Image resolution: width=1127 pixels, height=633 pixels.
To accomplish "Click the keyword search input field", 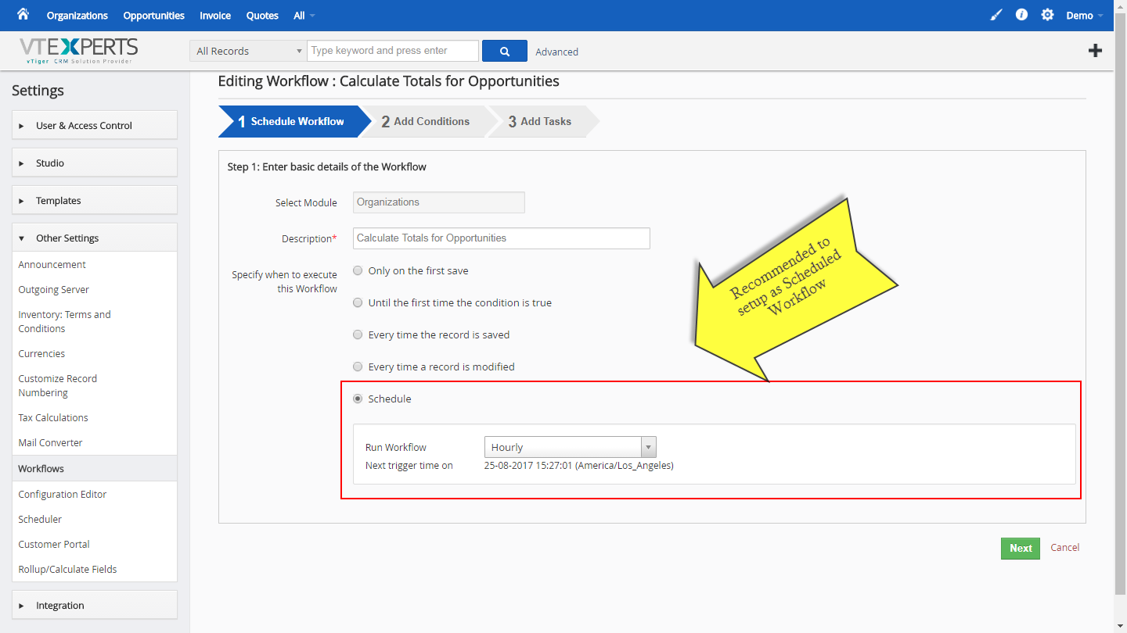I will pyautogui.click(x=393, y=51).
